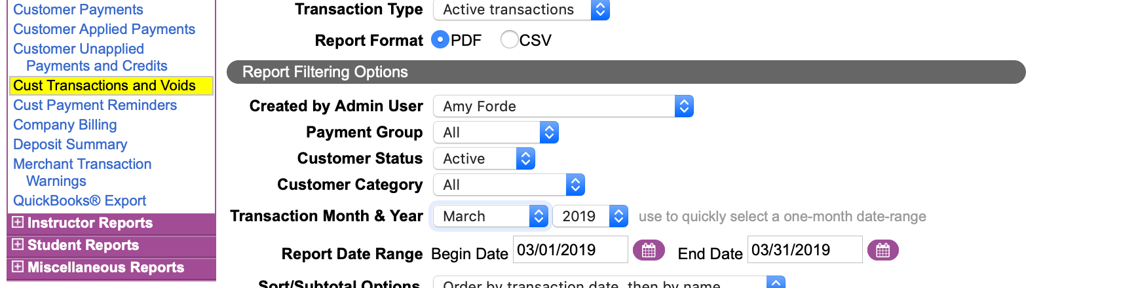This screenshot has width=1136, height=288.
Task: Open the Created by Admin User dropdown
Action: click(x=563, y=106)
